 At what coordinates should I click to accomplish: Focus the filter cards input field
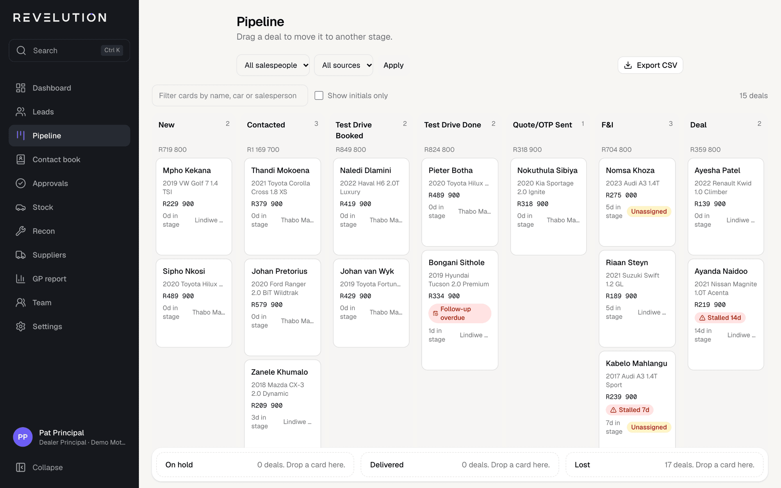pyautogui.click(x=230, y=96)
